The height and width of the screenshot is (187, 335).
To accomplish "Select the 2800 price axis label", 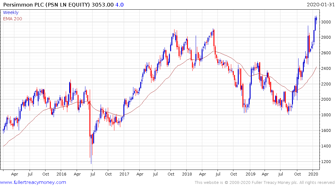I will tap(326, 37).
